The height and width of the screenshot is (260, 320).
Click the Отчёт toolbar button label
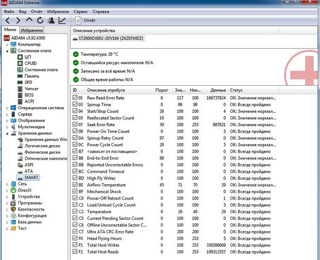(90, 20)
